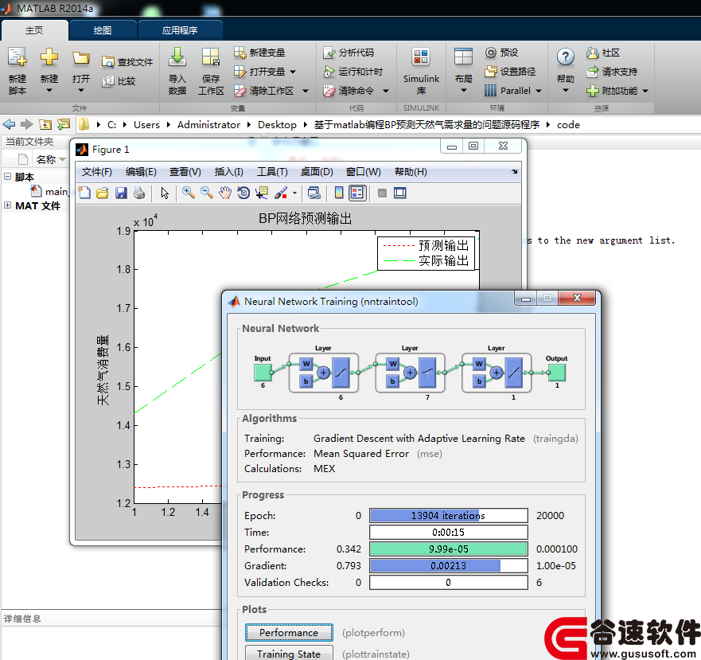
Task: Click Import Data (导入数据) icon
Action: tap(177, 58)
